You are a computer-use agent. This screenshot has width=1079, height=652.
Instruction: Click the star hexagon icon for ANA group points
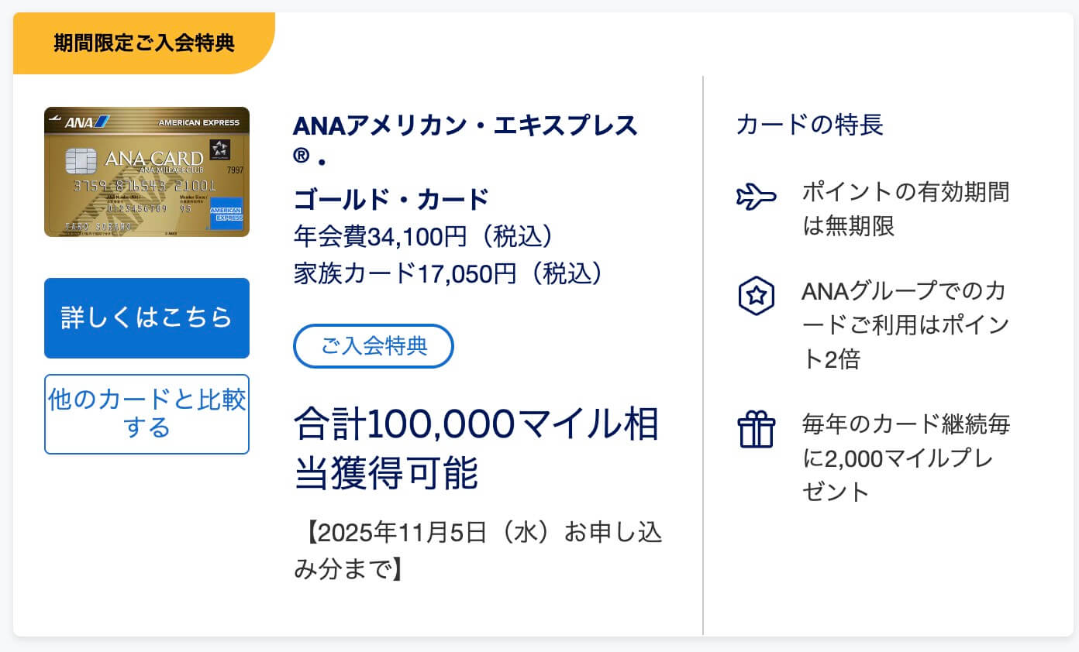click(x=756, y=295)
